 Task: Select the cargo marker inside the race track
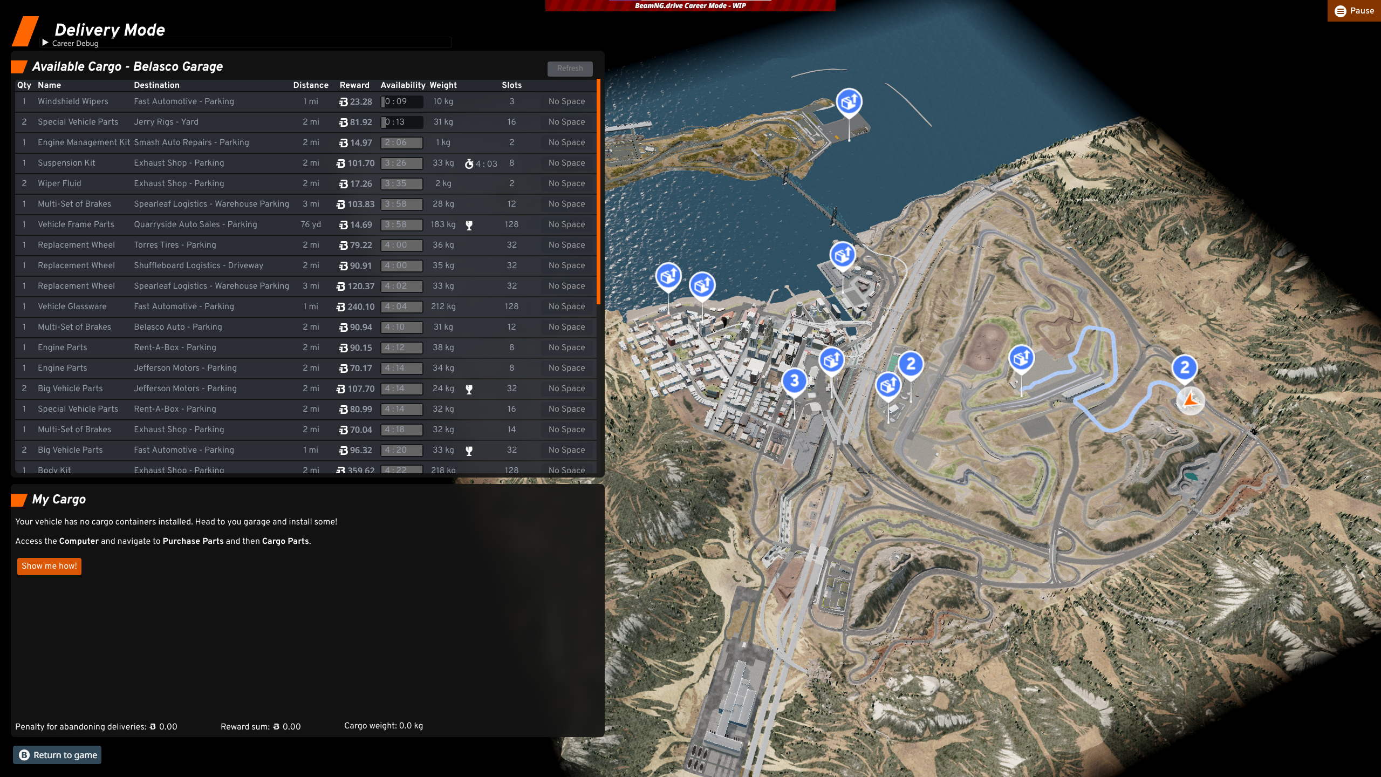(1021, 358)
